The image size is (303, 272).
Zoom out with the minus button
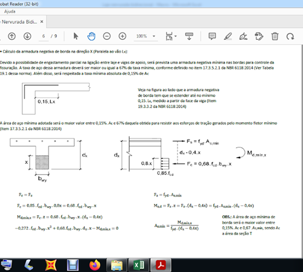coord(107,36)
